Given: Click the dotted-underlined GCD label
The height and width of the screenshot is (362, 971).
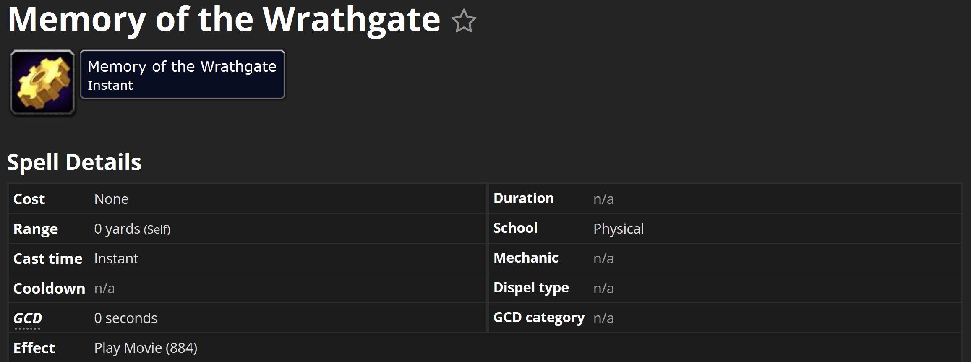Looking at the screenshot, I should tap(28, 318).
